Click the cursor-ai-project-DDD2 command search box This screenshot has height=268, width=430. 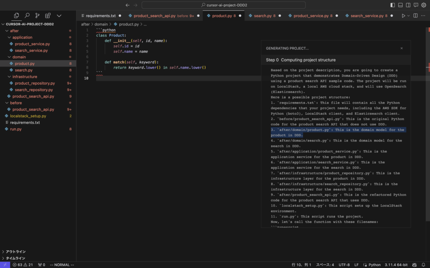pos(223,5)
